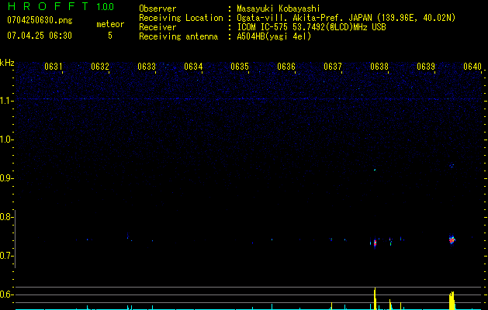Click the 0635 time marker
The width and height of the screenshot is (488, 310).
coord(240,67)
